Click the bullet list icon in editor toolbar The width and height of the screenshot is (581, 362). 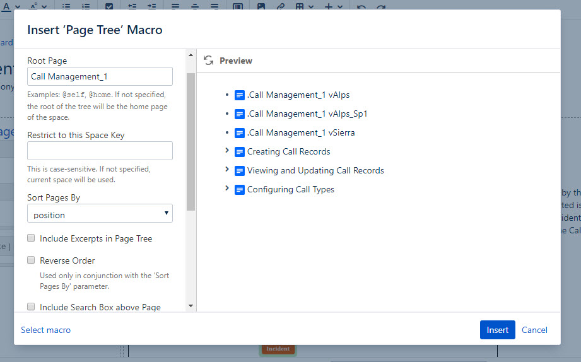(66, 7)
